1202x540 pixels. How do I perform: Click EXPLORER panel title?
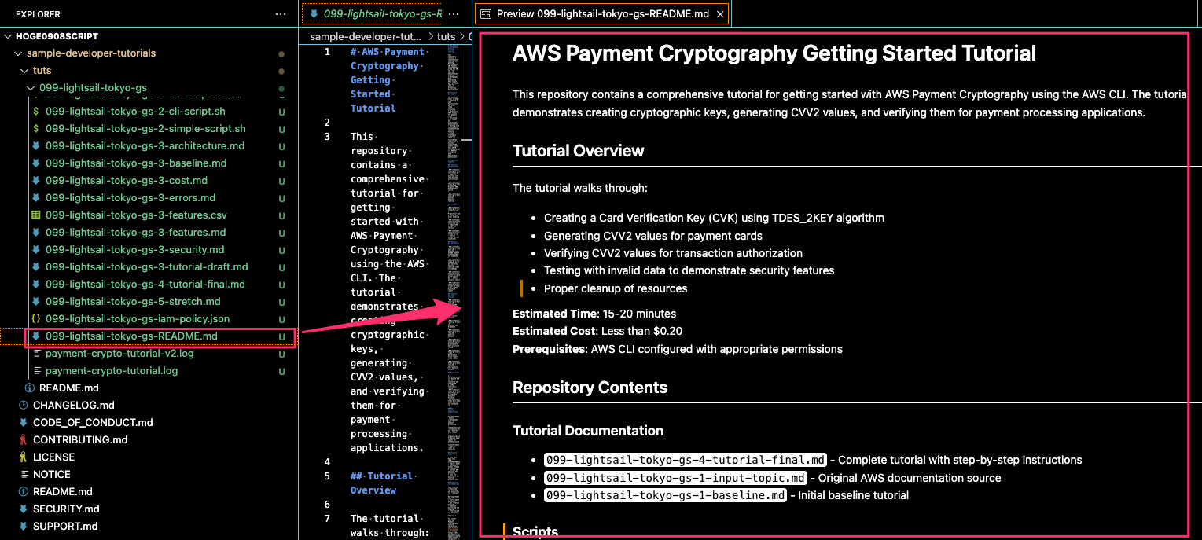(x=38, y=14)
